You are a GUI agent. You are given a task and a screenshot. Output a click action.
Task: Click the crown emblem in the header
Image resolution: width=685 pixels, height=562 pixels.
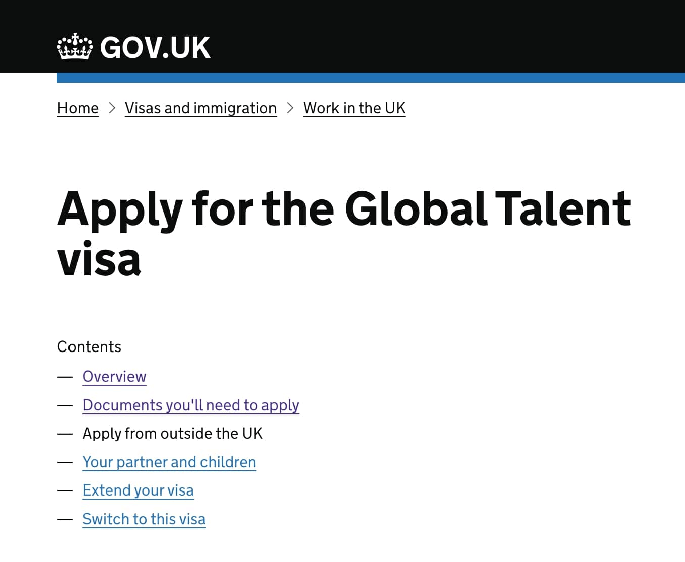click(75, 46)
